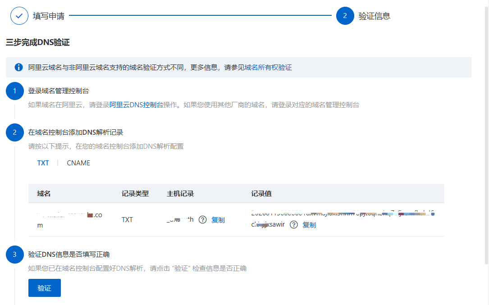Click the help icon next to 记录值 value
489x305 pixels.
pos(294,225)
